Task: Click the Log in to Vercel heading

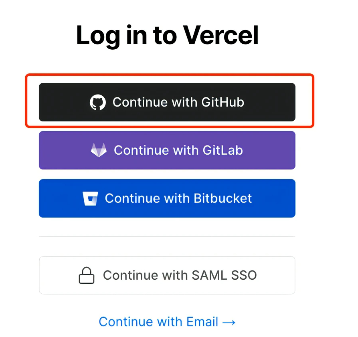Action: (167, 36)
